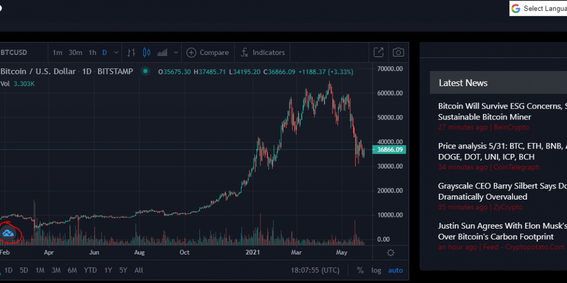Select the 5Y date range
Image resolution: width=567 pixels, height=283 pixels.
pyautogui.click(x=123, y=271)
